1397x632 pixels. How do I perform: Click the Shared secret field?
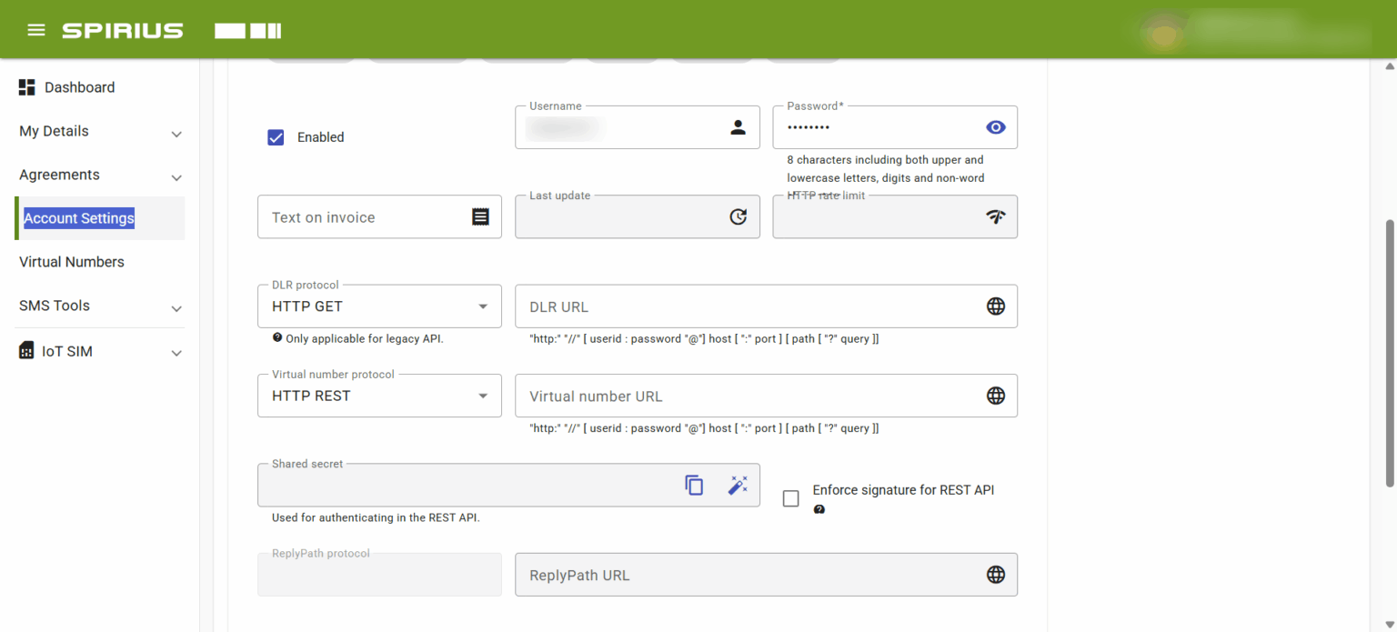508,485
